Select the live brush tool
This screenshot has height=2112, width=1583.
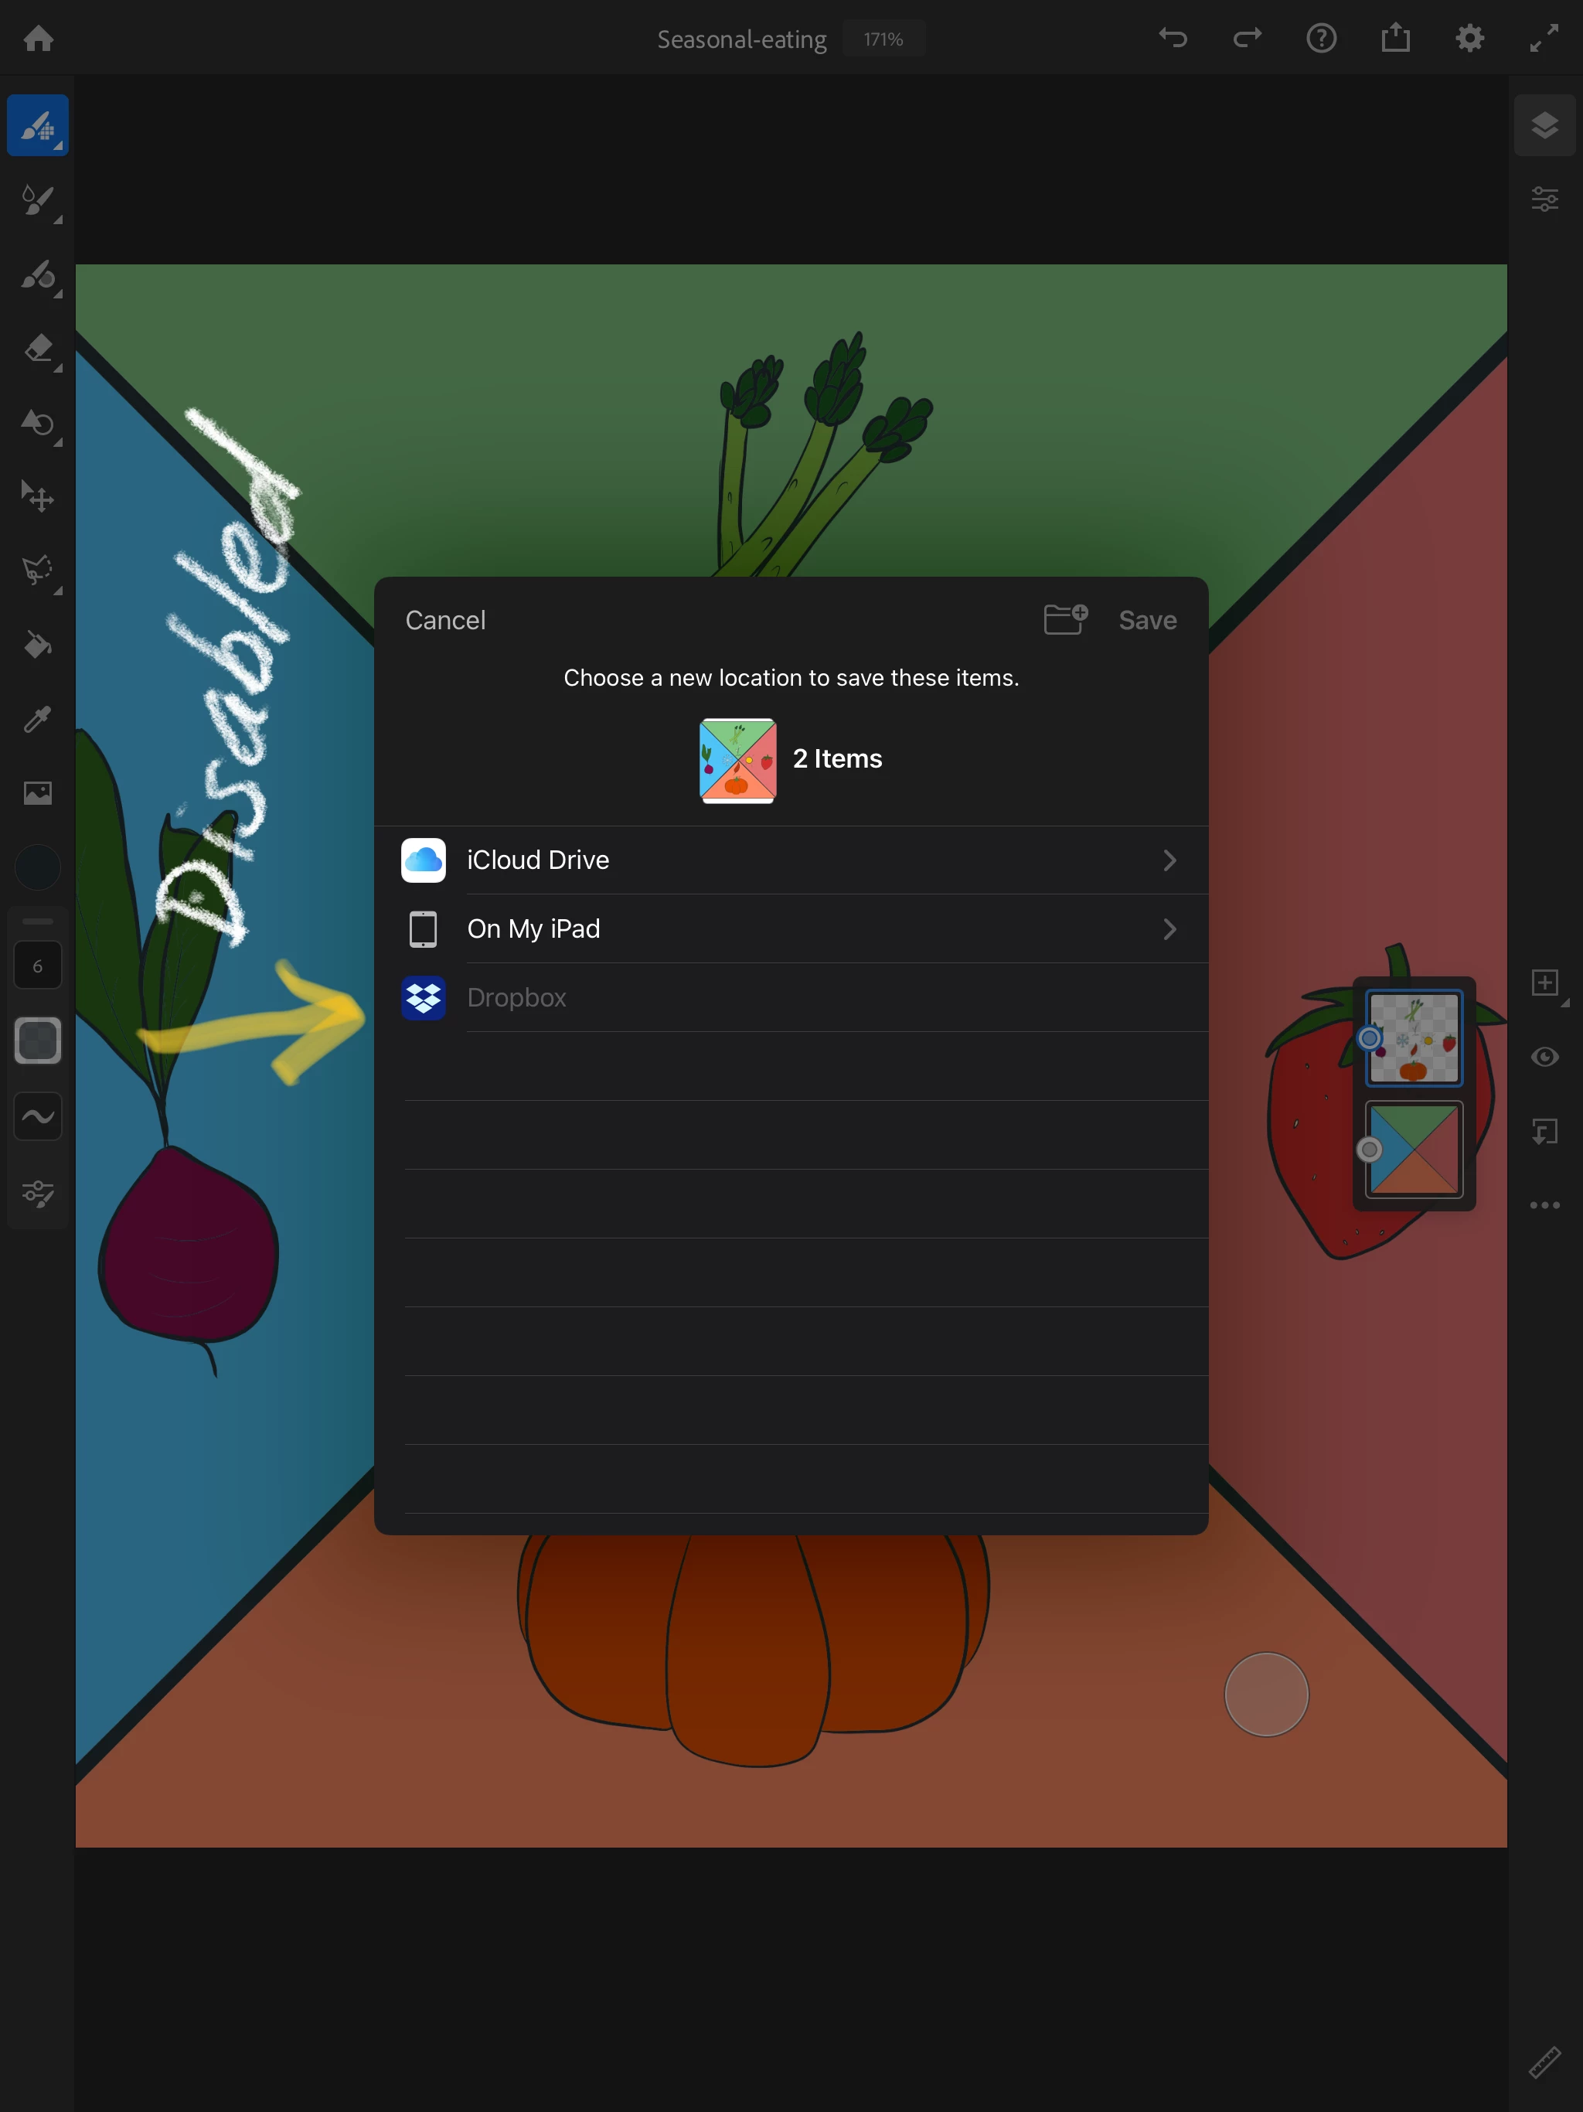pos(37,199)
